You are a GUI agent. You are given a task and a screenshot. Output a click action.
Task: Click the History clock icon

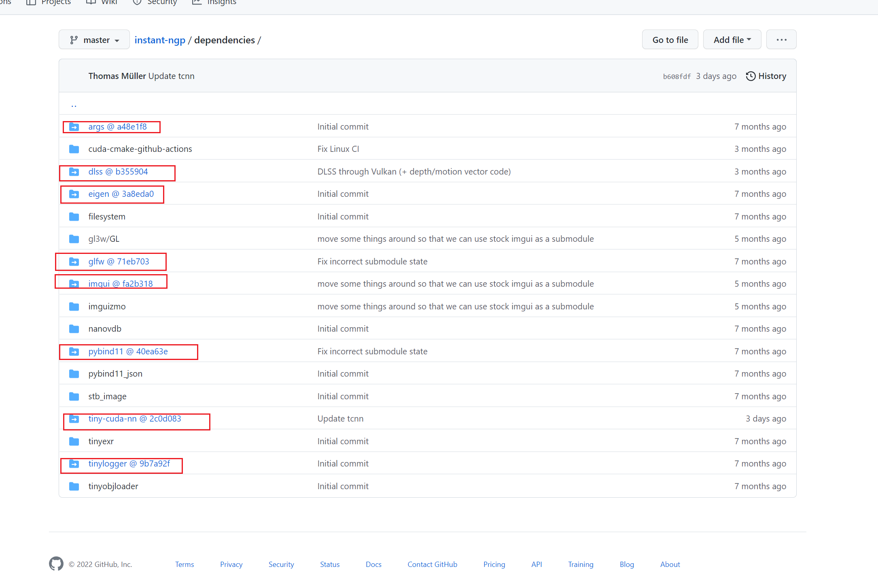pos(751,76)
